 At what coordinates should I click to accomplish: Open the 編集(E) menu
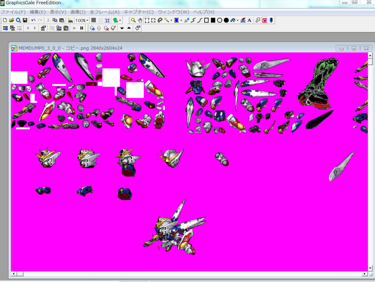pos(37,12)
